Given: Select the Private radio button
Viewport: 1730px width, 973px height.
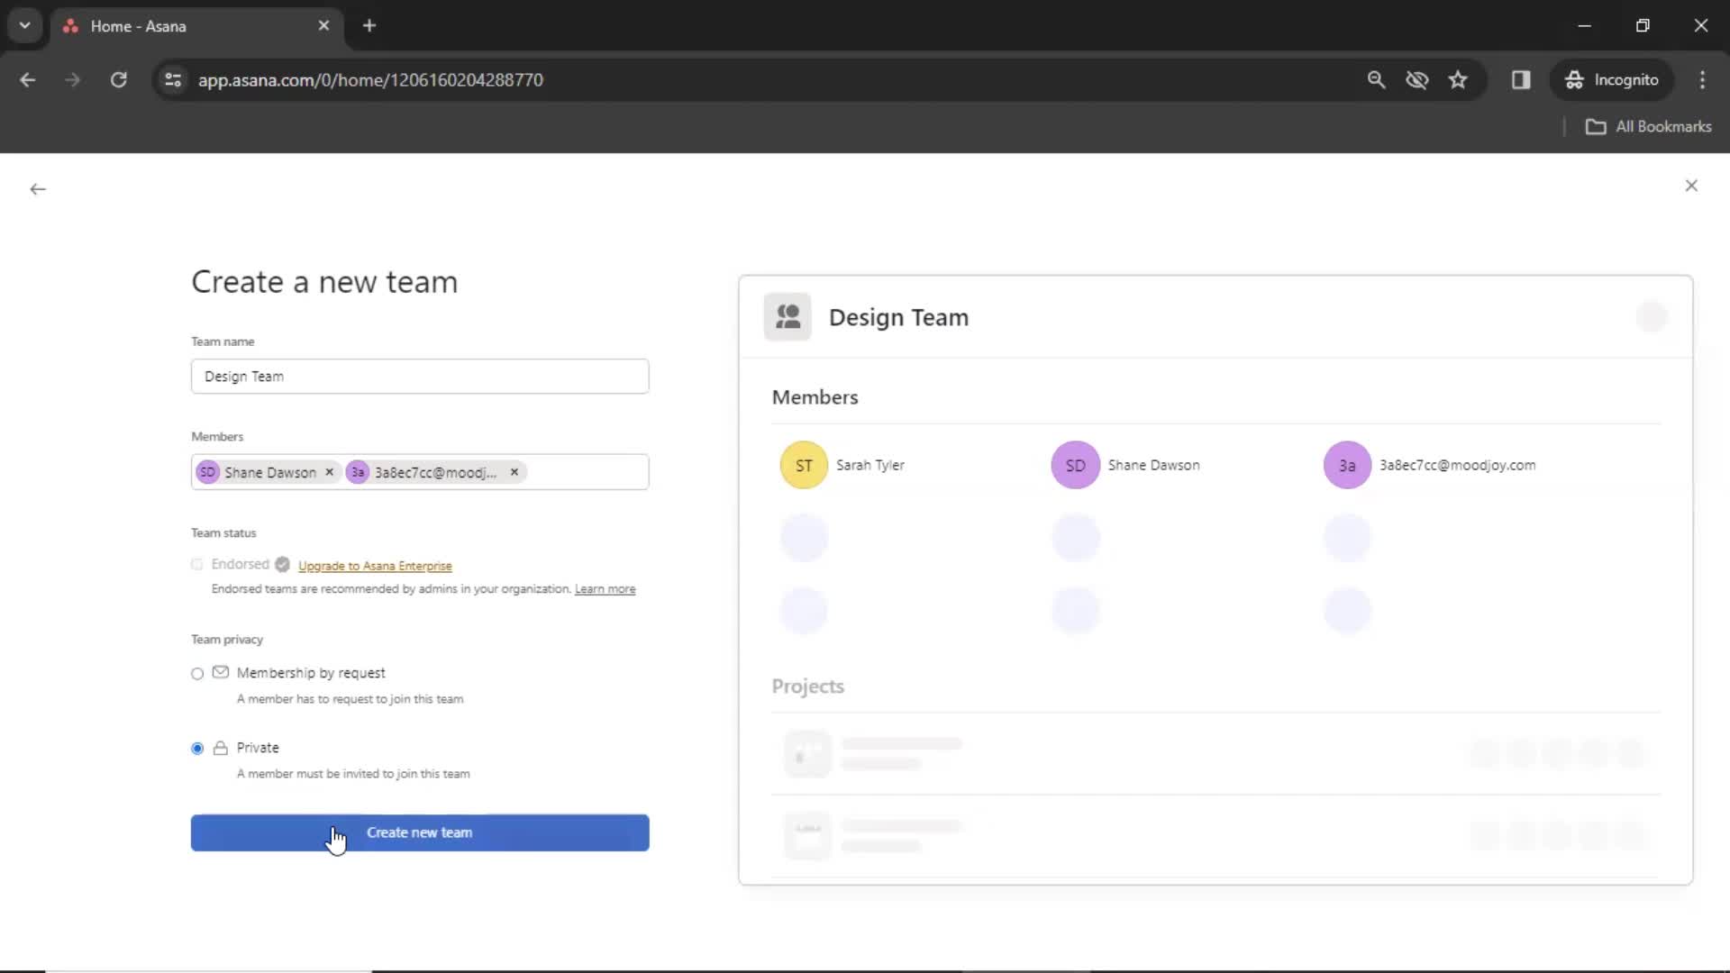Looking at the screenshot, I should (197, 749).
